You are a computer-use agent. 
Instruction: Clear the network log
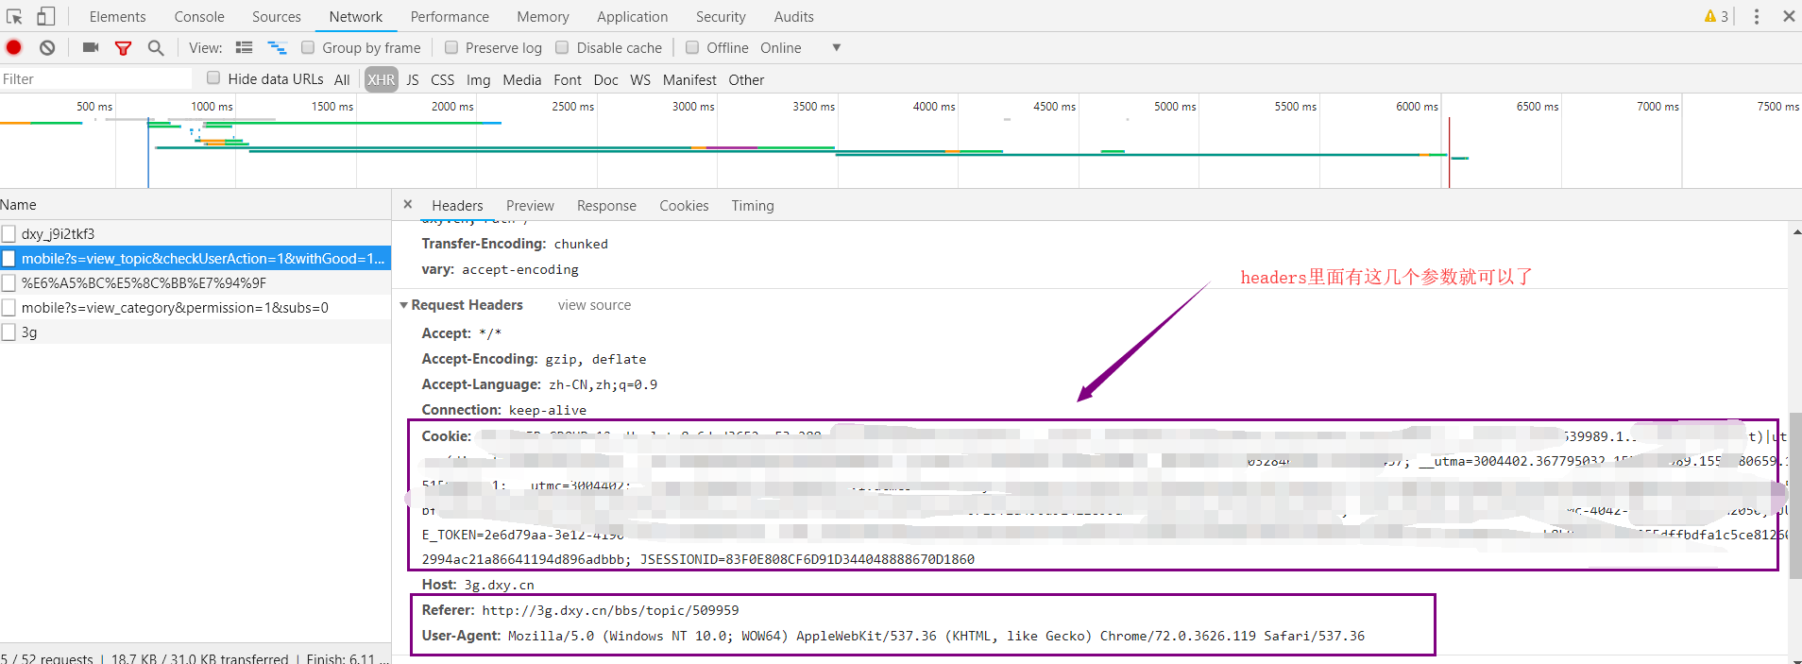point(47,47)
